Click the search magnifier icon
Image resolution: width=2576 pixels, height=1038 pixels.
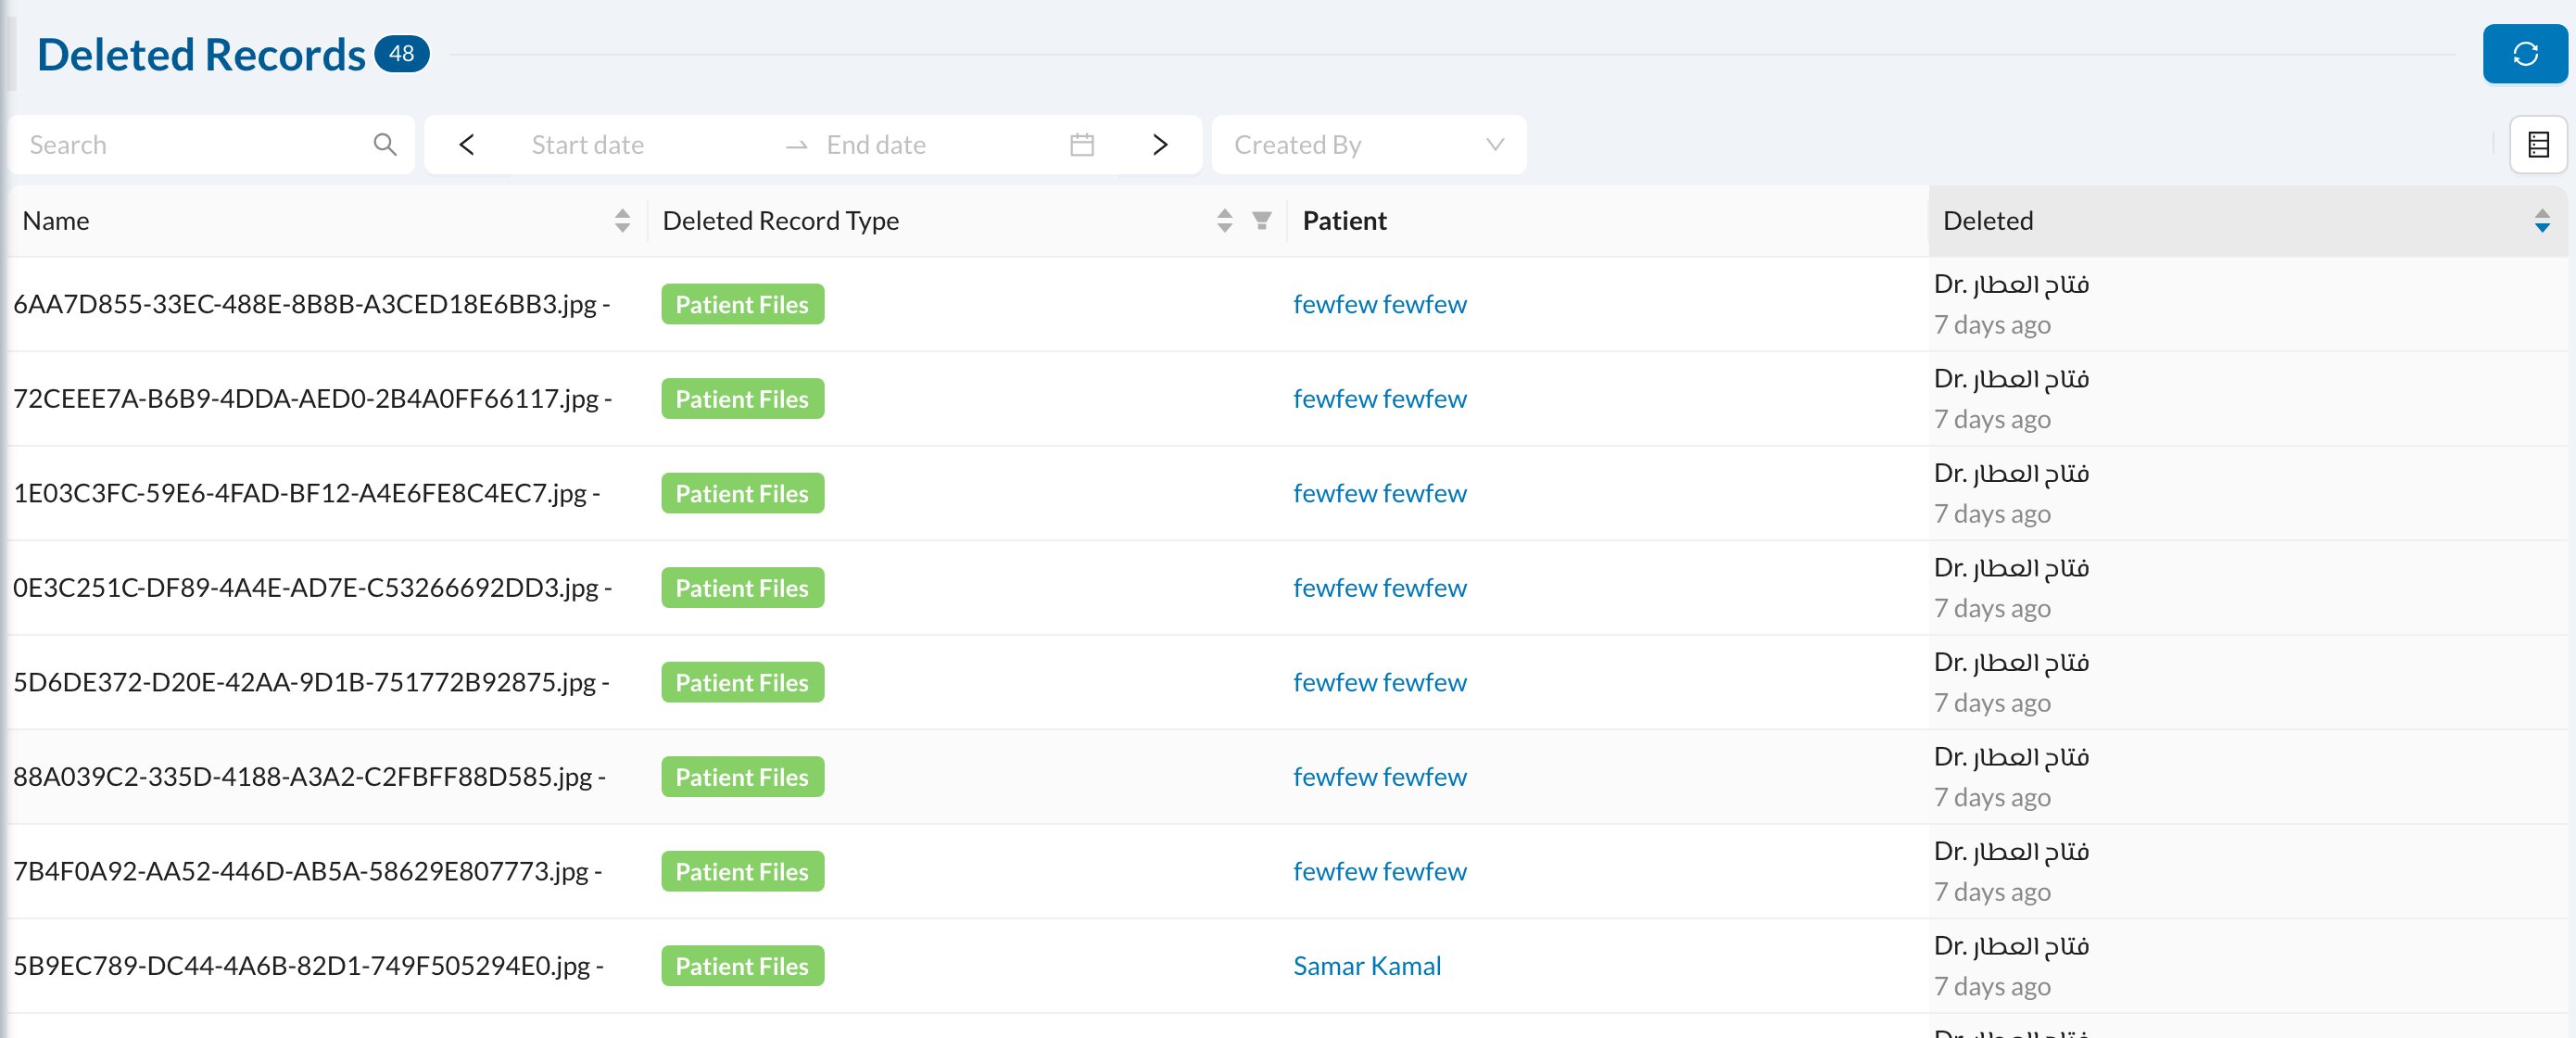385,145
